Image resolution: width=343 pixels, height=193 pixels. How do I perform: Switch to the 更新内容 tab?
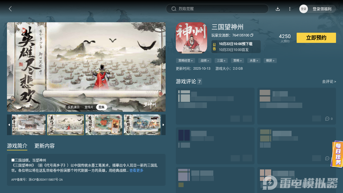pyautogui.click(x=44, y=146)
